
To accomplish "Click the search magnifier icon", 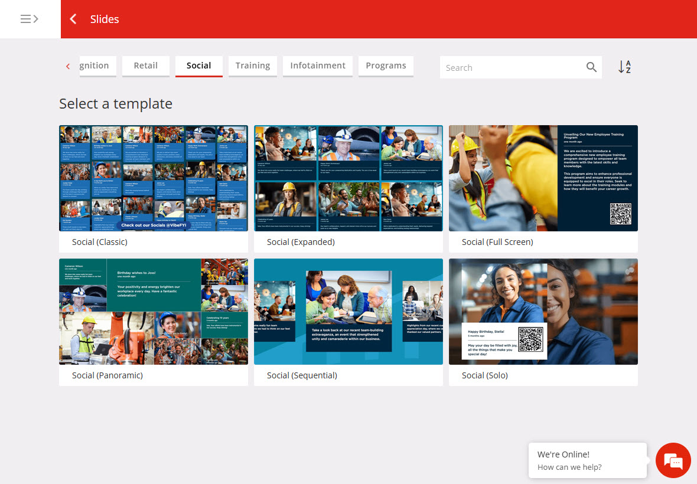I will 591,67.
